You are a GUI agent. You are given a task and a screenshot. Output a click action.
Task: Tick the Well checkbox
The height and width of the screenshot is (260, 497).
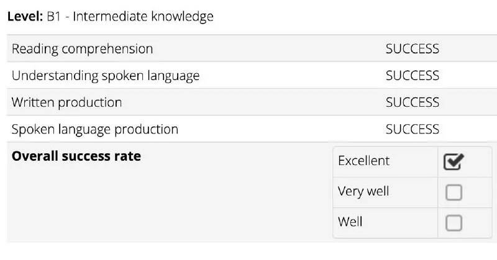point(454,223)
